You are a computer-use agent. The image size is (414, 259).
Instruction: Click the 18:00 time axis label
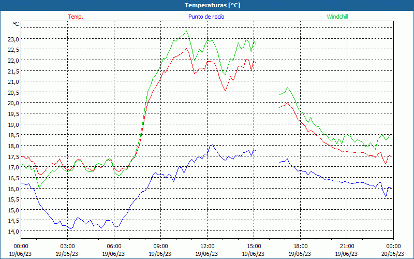pyautogui.click(x=300, y=247)
